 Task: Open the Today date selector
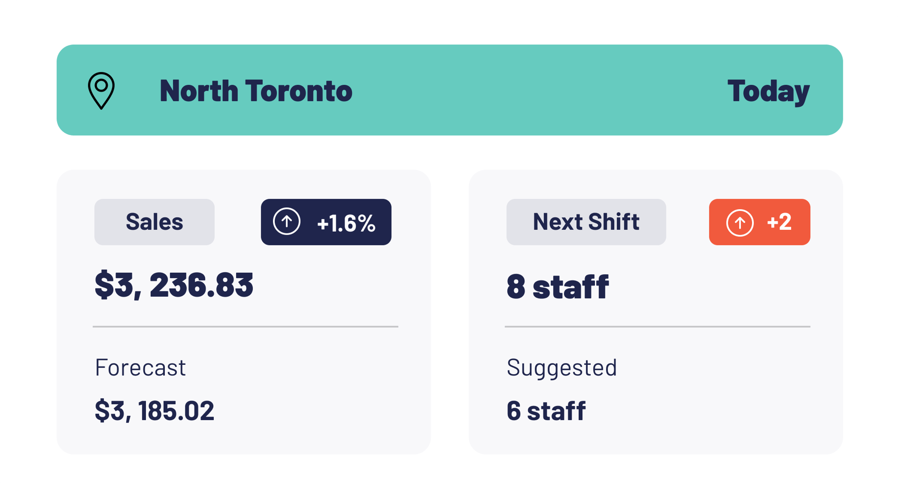point(768,91)
